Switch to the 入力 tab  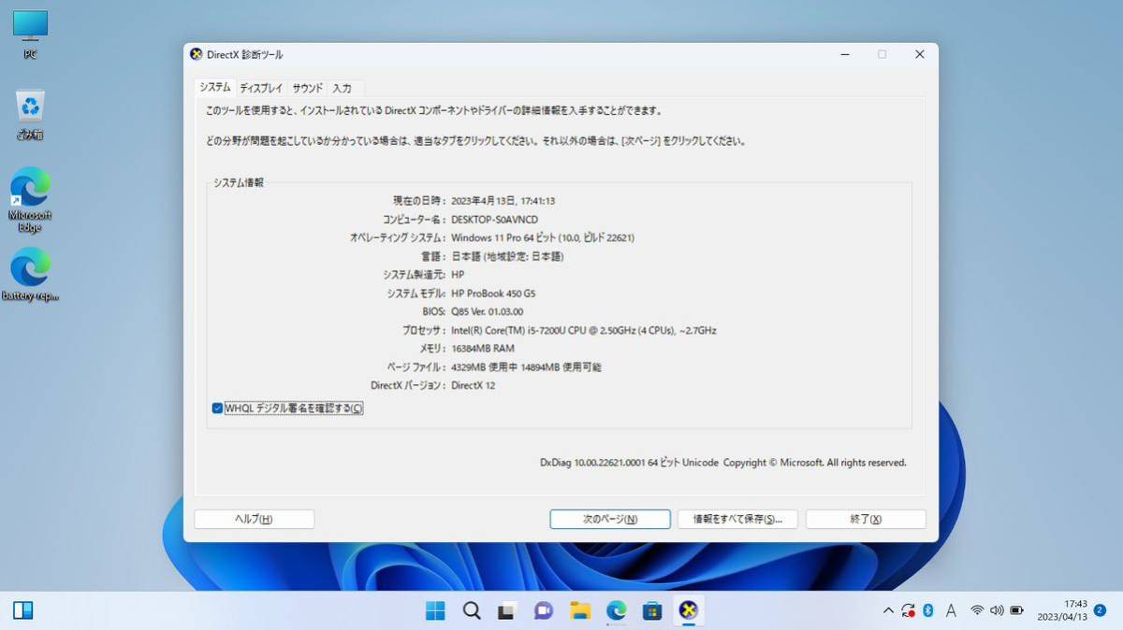[x=342, y=88]
